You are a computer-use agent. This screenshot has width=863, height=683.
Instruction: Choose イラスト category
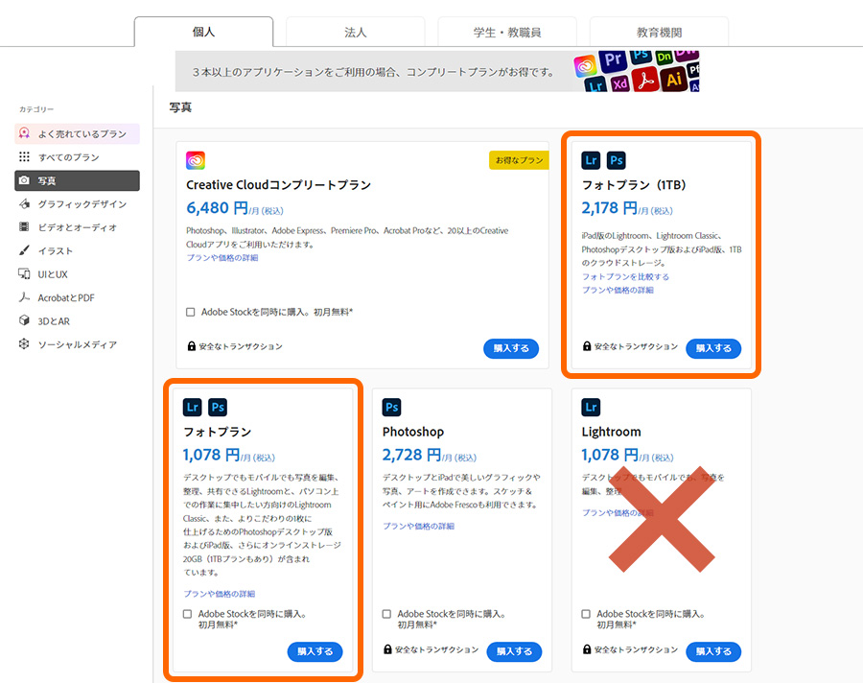[77, 251]
